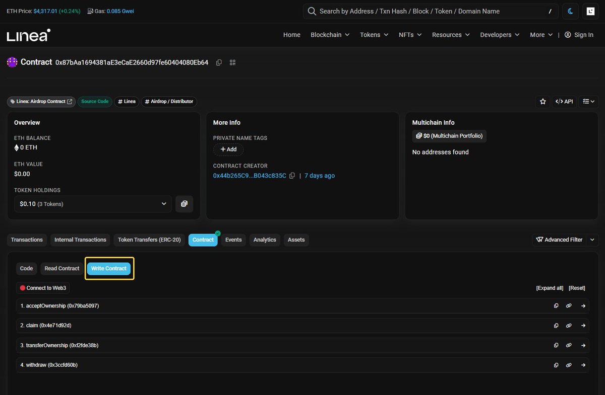Select the Read Contract sub-tab

click(62, 269)
